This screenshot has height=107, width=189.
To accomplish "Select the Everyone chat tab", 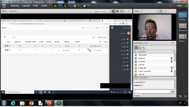I will (138, 96).
